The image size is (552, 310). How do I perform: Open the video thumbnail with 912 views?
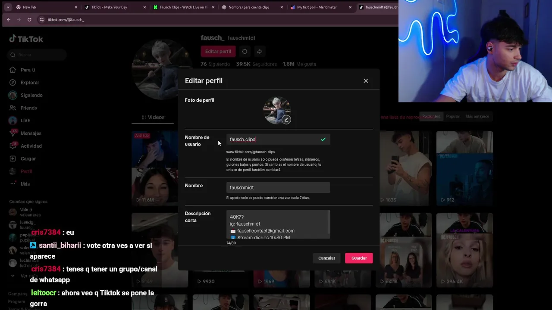464,168
